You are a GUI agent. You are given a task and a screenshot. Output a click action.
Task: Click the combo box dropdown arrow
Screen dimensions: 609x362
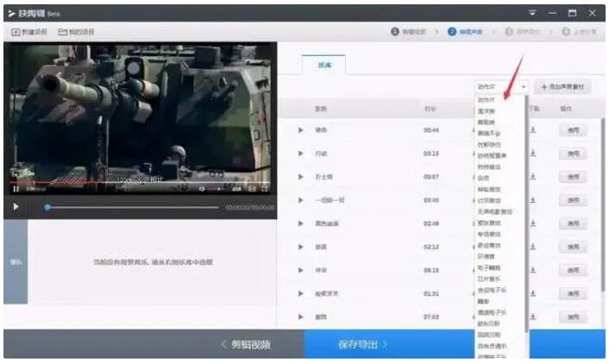point(523,87)
